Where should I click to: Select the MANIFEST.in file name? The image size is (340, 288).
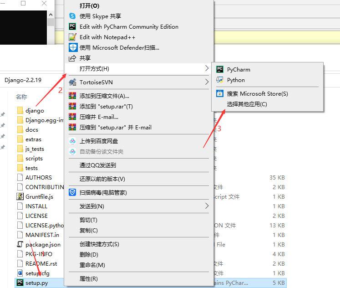[x=42, y=235]
